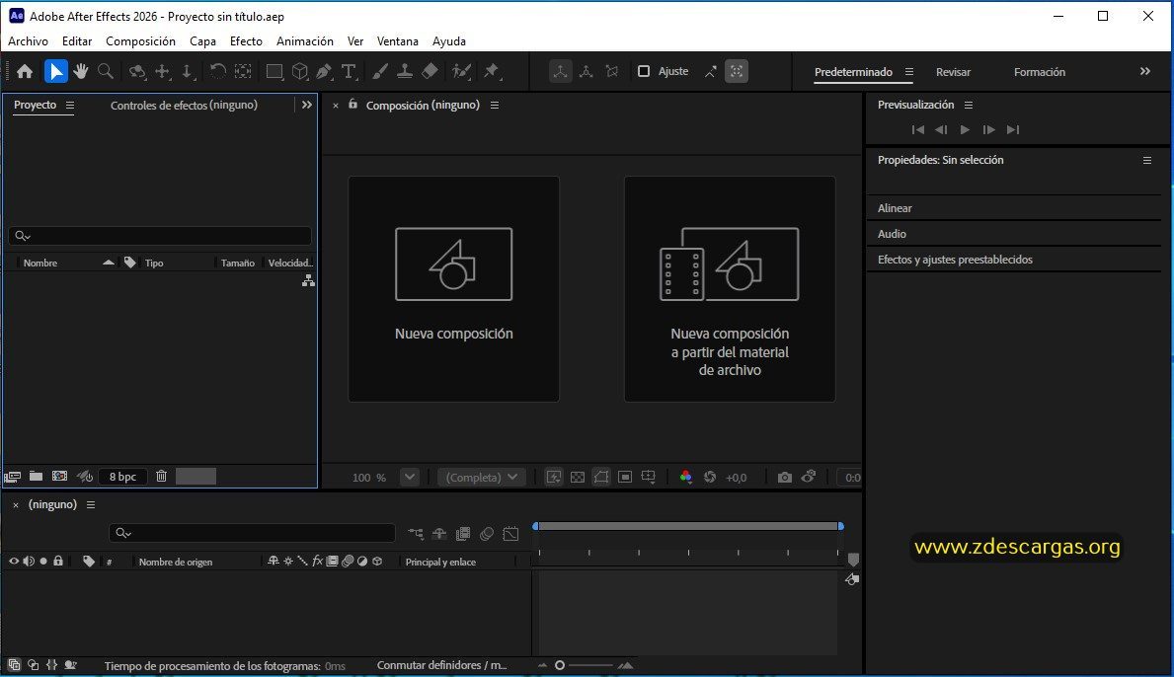Expand the workspace overflow chevron
Image resolution: width=1174 pixels, height=677 pixels.
click(x=1144, y=71)
